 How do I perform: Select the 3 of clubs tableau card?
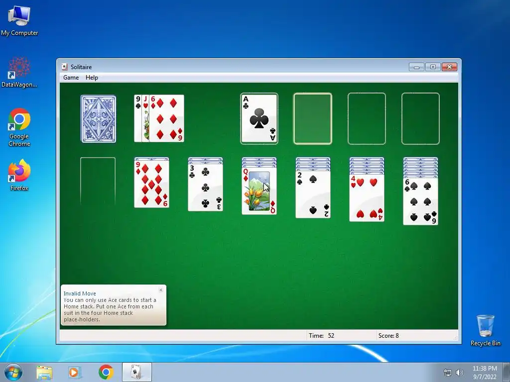point(205,188)
